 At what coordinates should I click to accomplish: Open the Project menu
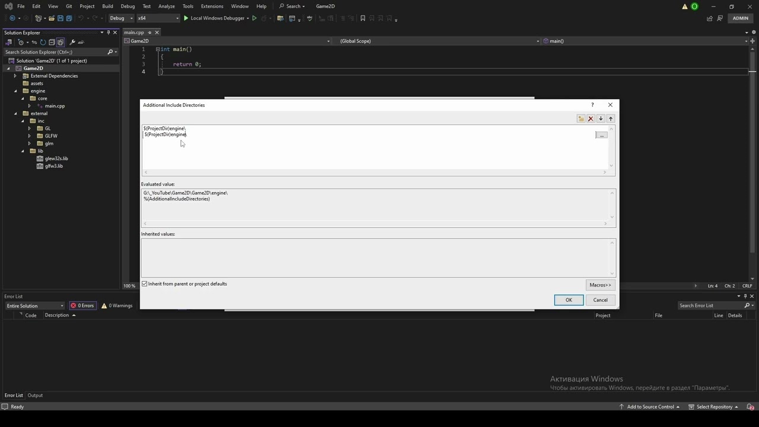click(87, 6)
